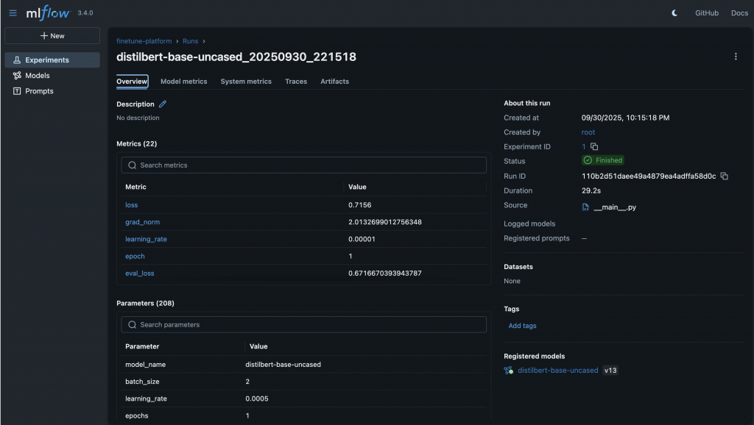
Task: Open the loss metric
Action: 131,205
